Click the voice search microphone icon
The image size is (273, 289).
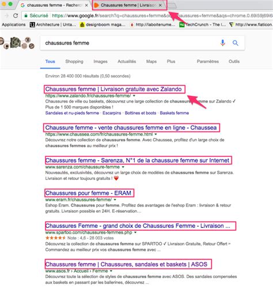click(223, 43)
